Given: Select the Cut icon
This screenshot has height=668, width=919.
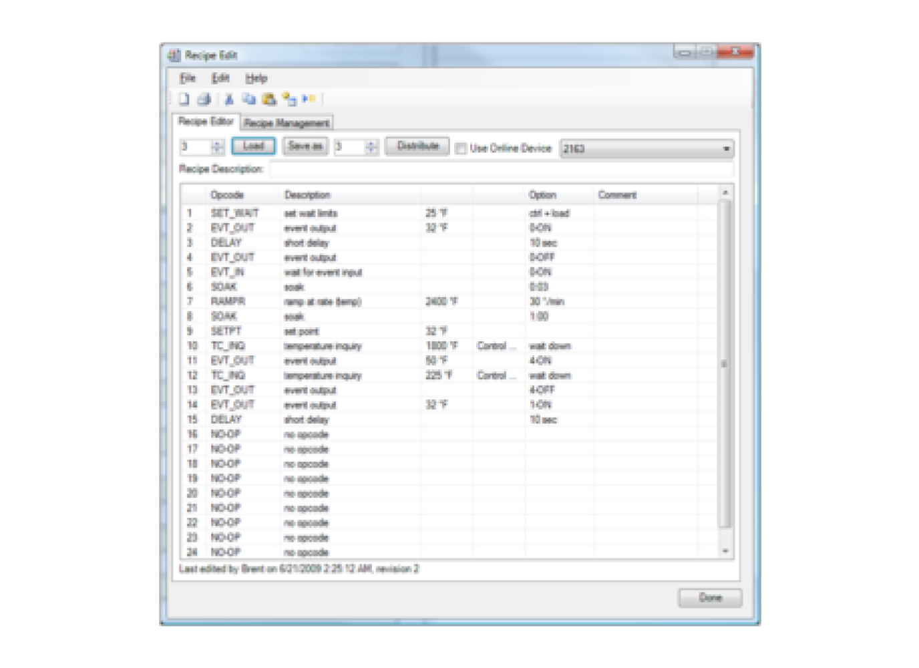Looking at the screenshot, I should point(228,99).
